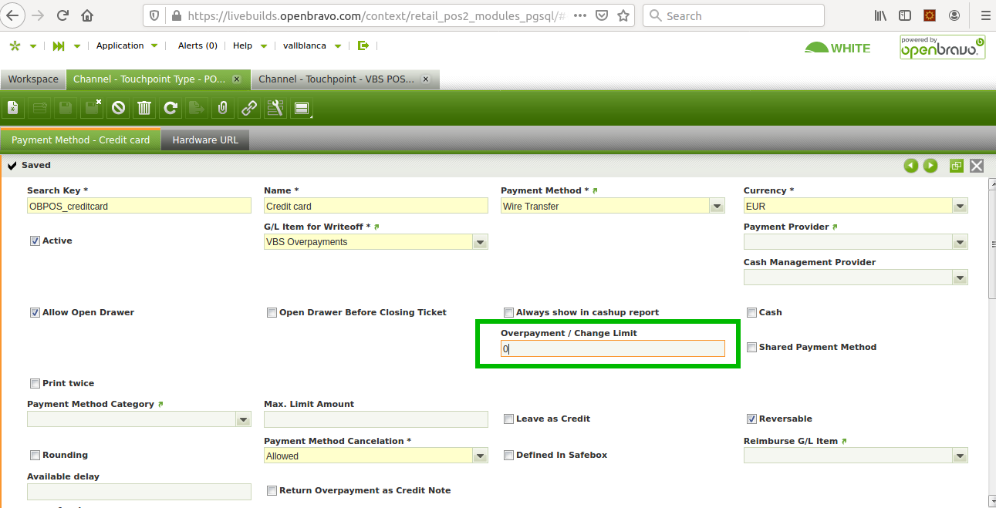
Task: Open the Firefox account icon
Action: (954, 15)
